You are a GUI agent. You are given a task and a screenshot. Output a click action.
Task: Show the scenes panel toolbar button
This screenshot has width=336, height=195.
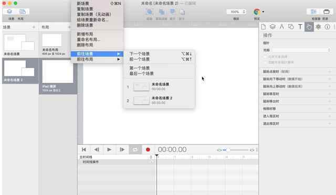click(x=9, y=12)
